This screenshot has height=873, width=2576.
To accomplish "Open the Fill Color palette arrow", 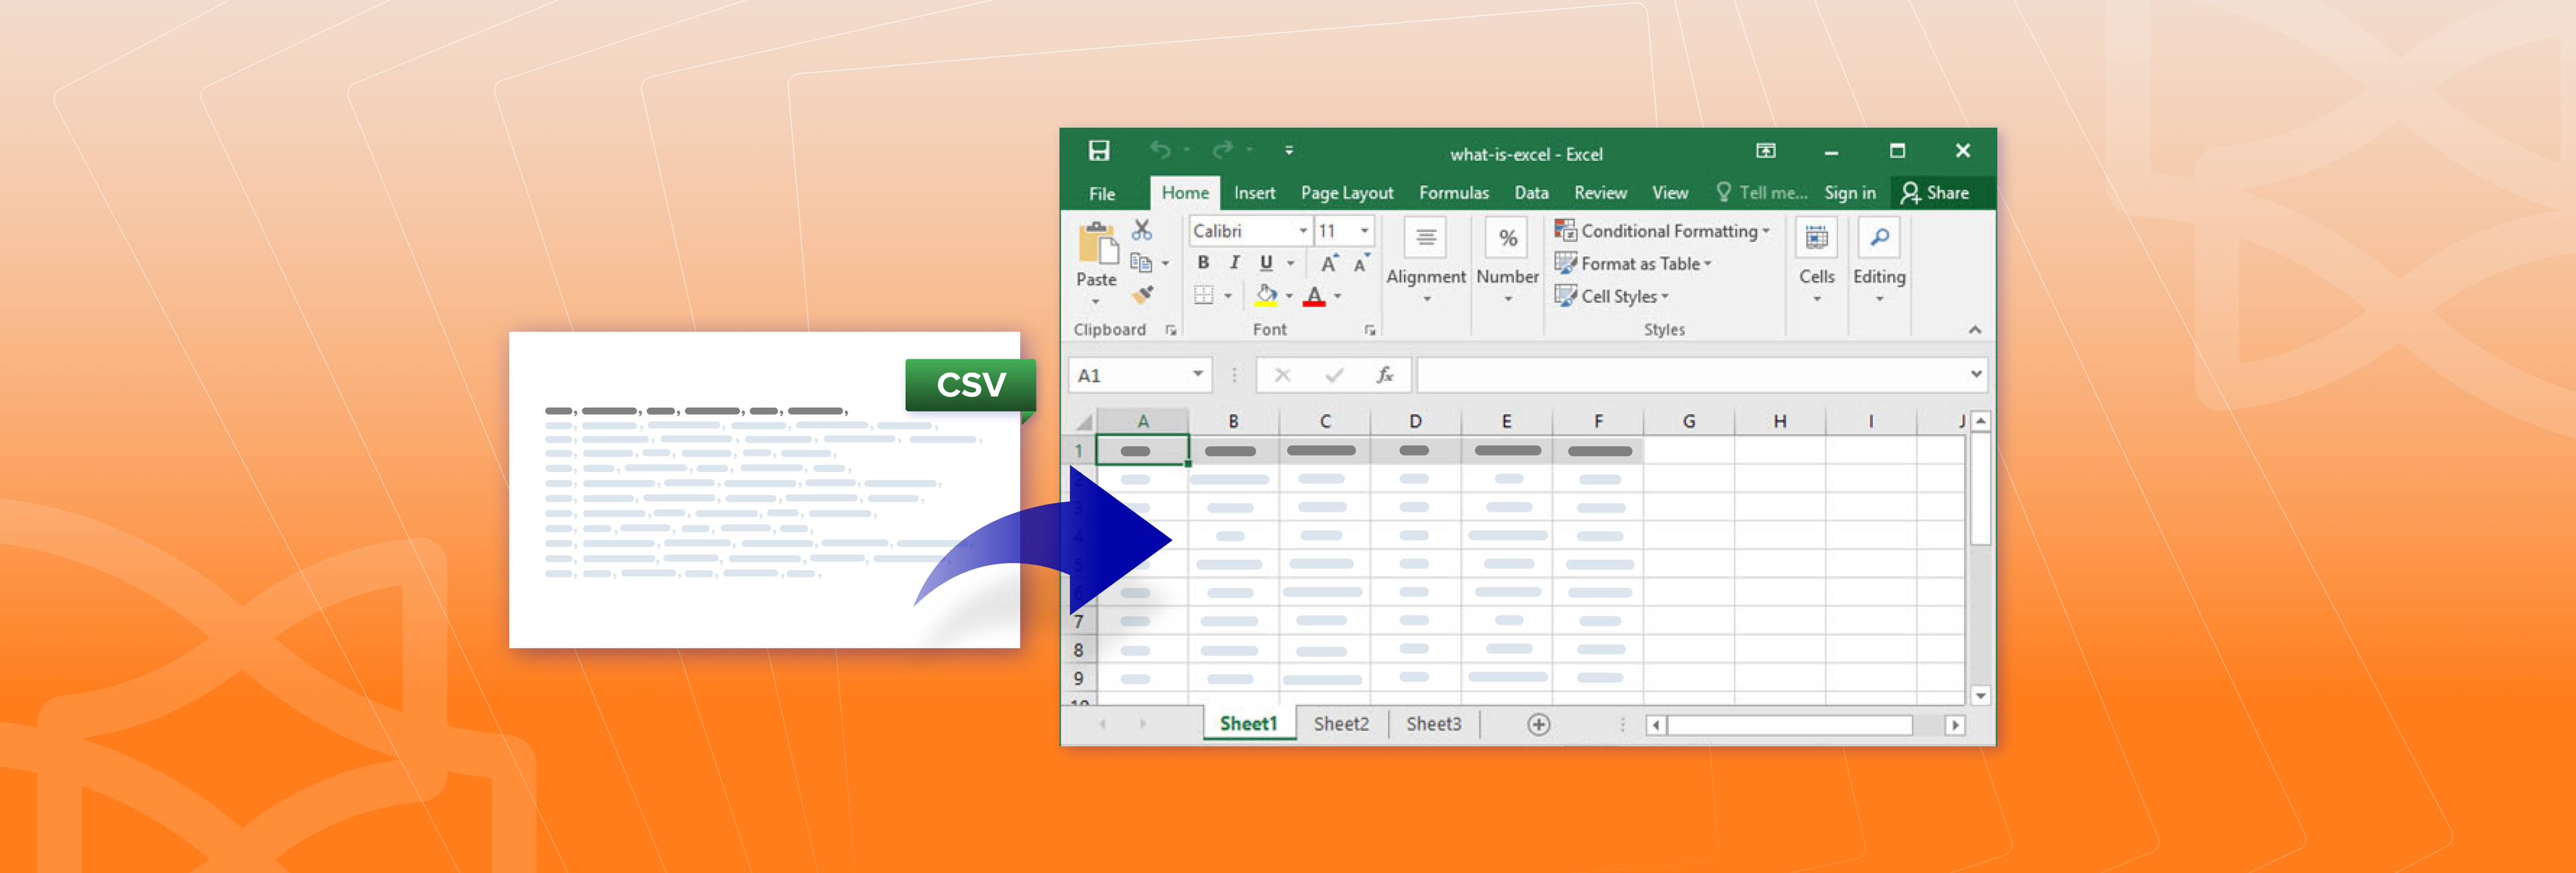I will pos(1289,296).
